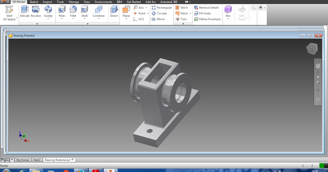Switch to the Inspect ribbon tab
Viewport: 328px width, 172px height.
click(47, 2)
